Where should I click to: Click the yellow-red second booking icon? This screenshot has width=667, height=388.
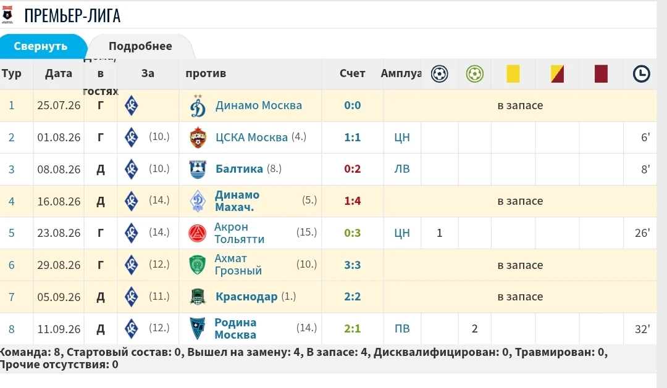[x=557, y=73]
